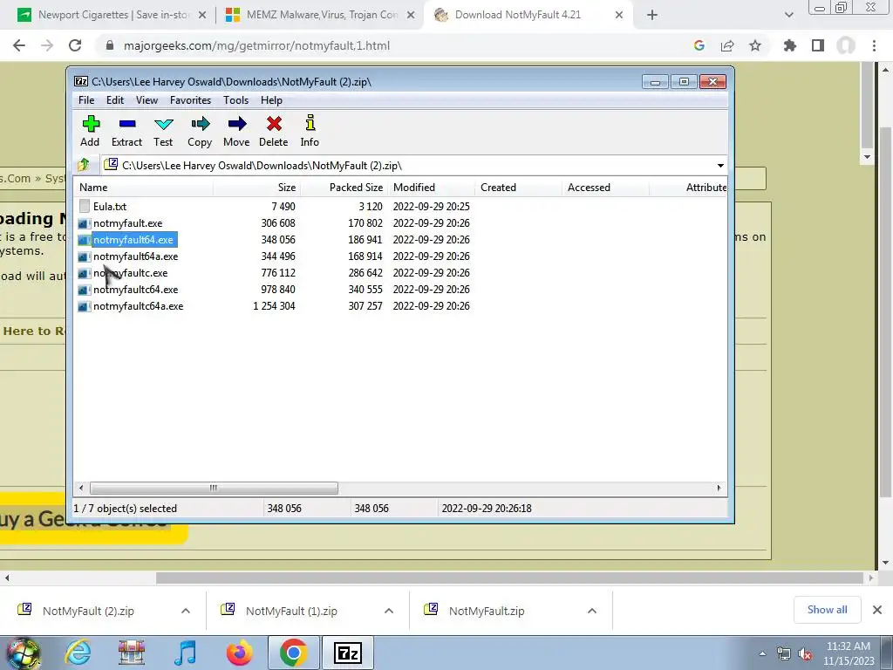Open the Edit menu
Screen dimensions: 893x670
[x=115, y=100]
